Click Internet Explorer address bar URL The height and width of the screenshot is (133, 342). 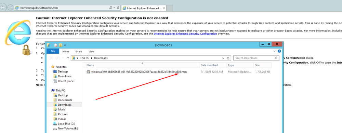click(x=39, y=8)
